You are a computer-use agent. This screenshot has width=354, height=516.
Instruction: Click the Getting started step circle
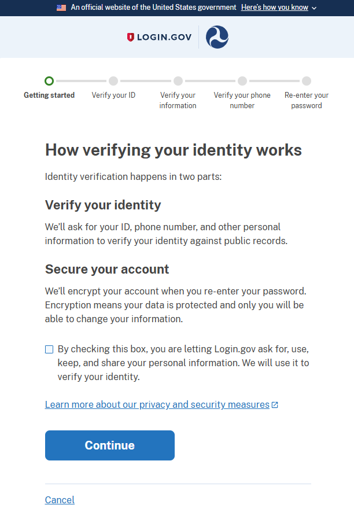[49, 81]
